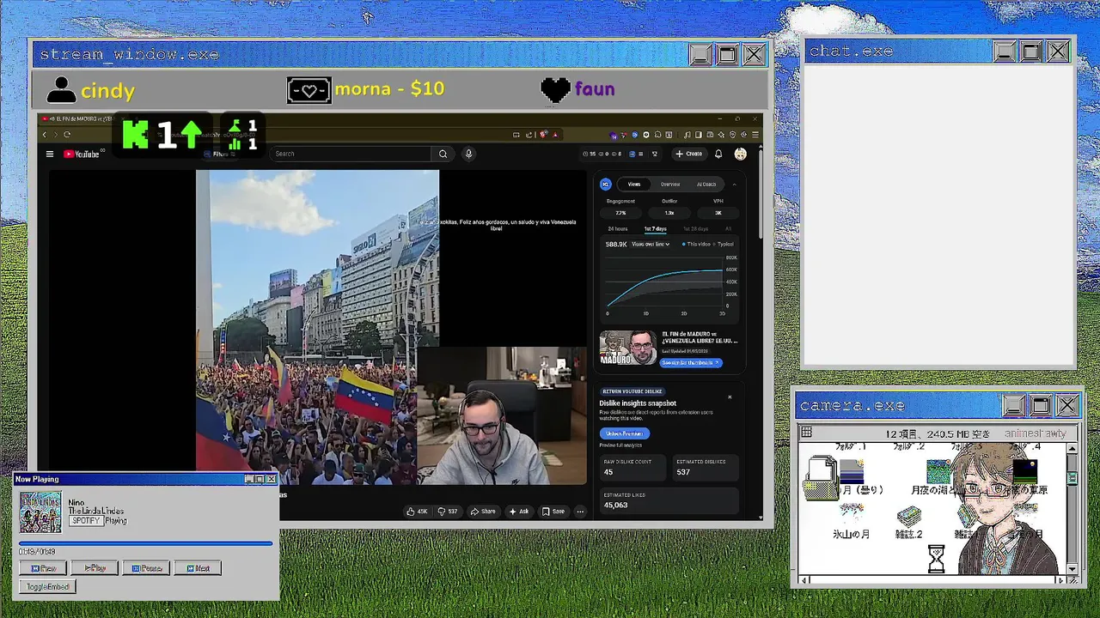Click the Linda Lindas album art

tap(40, 512)
